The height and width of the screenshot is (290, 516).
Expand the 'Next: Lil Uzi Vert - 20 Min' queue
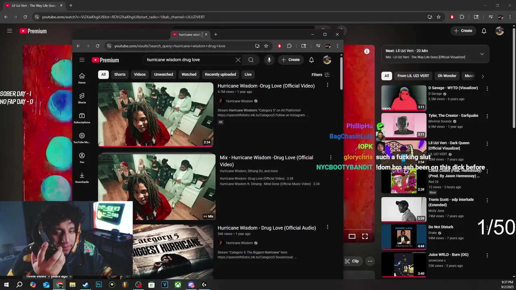[x=482, y=54]
